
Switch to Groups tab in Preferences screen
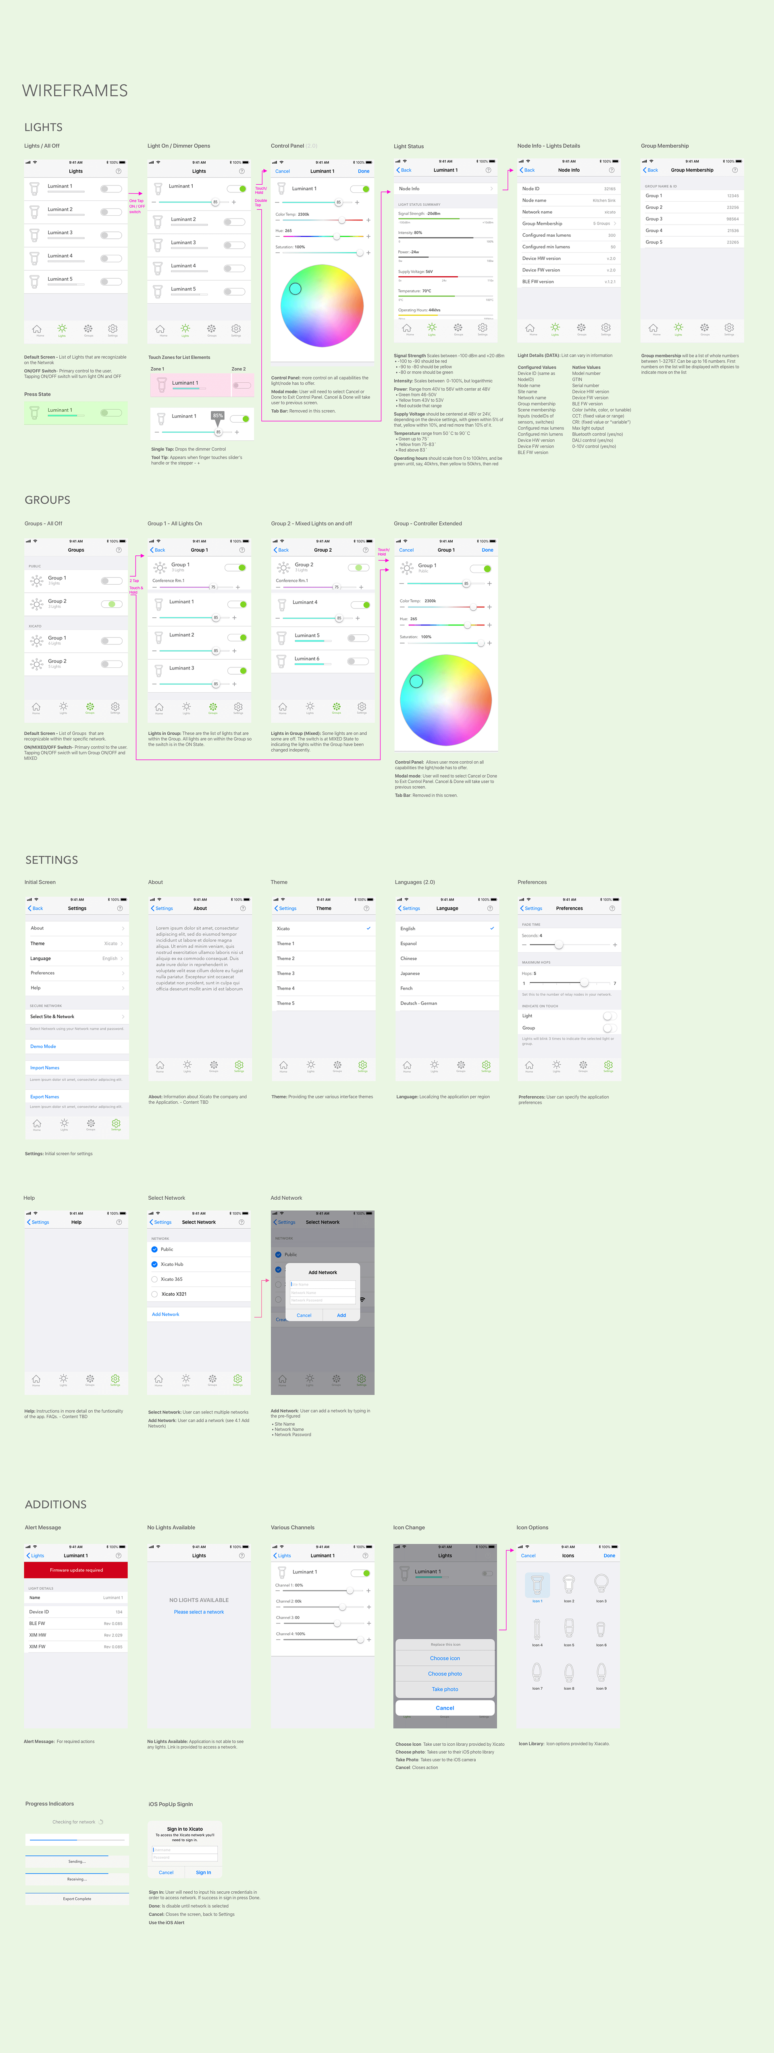pyautogui.click(x=583, y=1066)
